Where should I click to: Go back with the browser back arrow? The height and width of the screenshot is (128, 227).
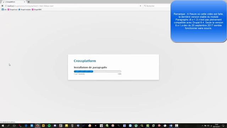coord(2,6)
